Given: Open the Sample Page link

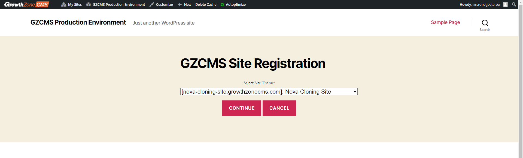Looking at the screenshot, I should (445, 22).
